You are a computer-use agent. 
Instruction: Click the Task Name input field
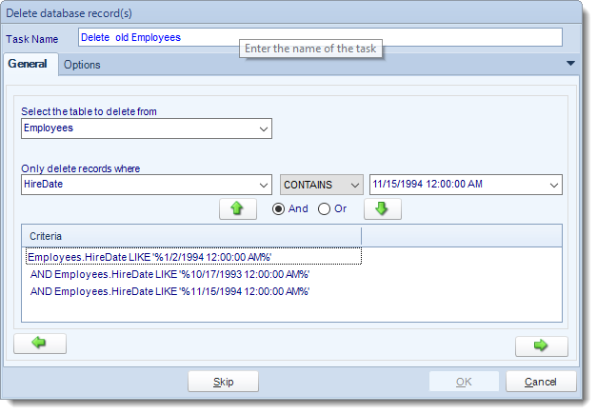click(320, 37)
